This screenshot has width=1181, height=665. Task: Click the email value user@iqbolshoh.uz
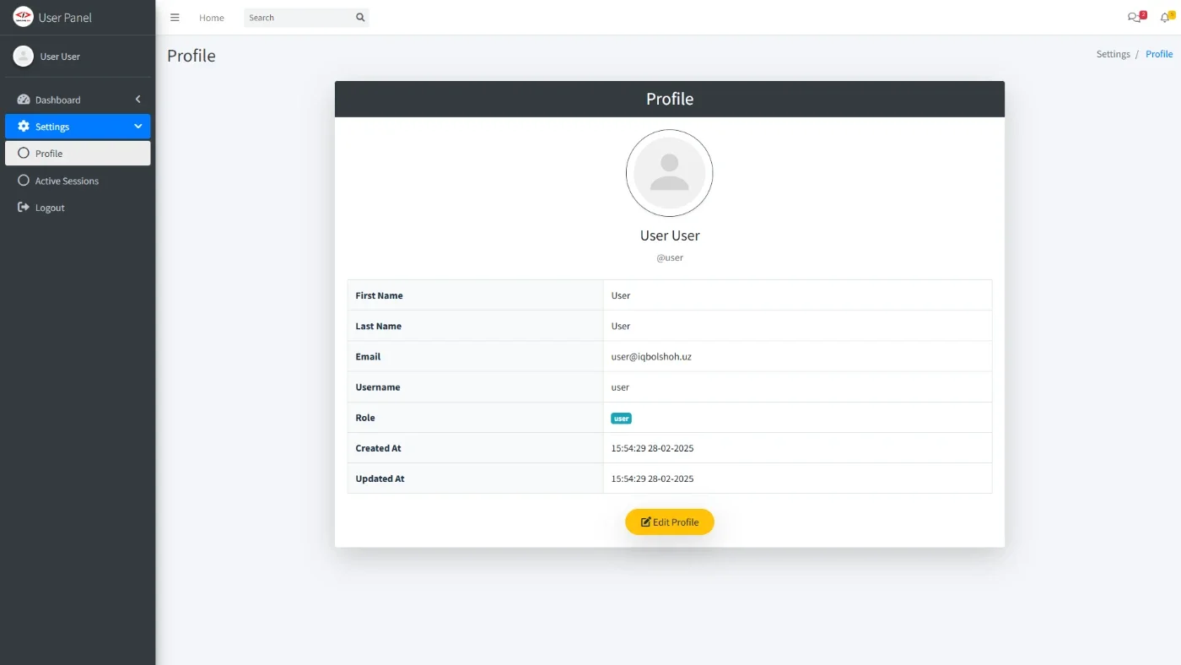(x=651, y=357)
